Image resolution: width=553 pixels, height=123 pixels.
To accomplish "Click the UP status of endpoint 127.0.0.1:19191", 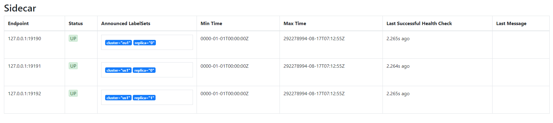I will (73, 66).
